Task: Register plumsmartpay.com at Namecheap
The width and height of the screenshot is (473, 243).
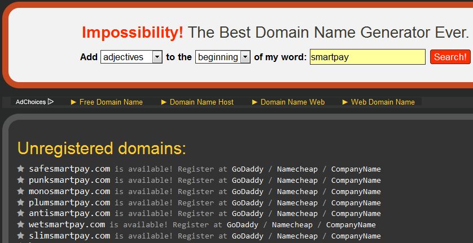Action: click(297, 202)
